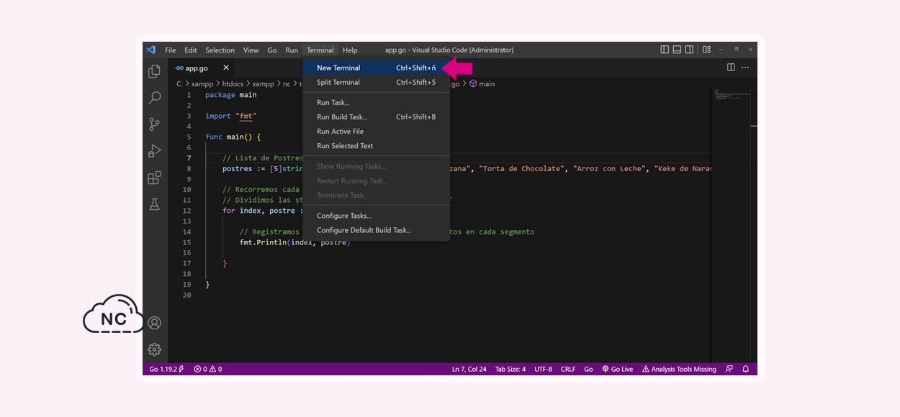Click htdocs folder in breadcrumb path

tap(231, 83)
